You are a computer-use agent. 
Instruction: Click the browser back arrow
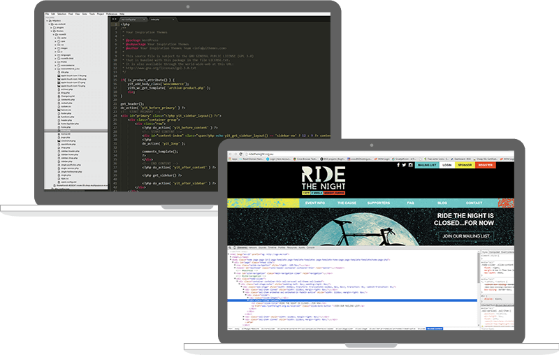tap(231, 154)
